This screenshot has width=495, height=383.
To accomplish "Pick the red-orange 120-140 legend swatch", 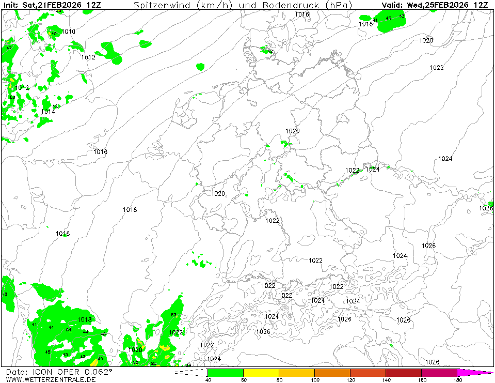I will point(368,372).
